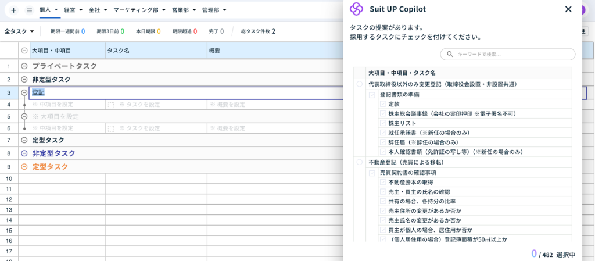Check the 定款 task checkbox

pyautogui.click(x=382, y=104)
